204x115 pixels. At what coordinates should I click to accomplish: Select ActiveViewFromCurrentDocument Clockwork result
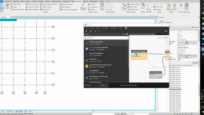[x=106, y=66]
